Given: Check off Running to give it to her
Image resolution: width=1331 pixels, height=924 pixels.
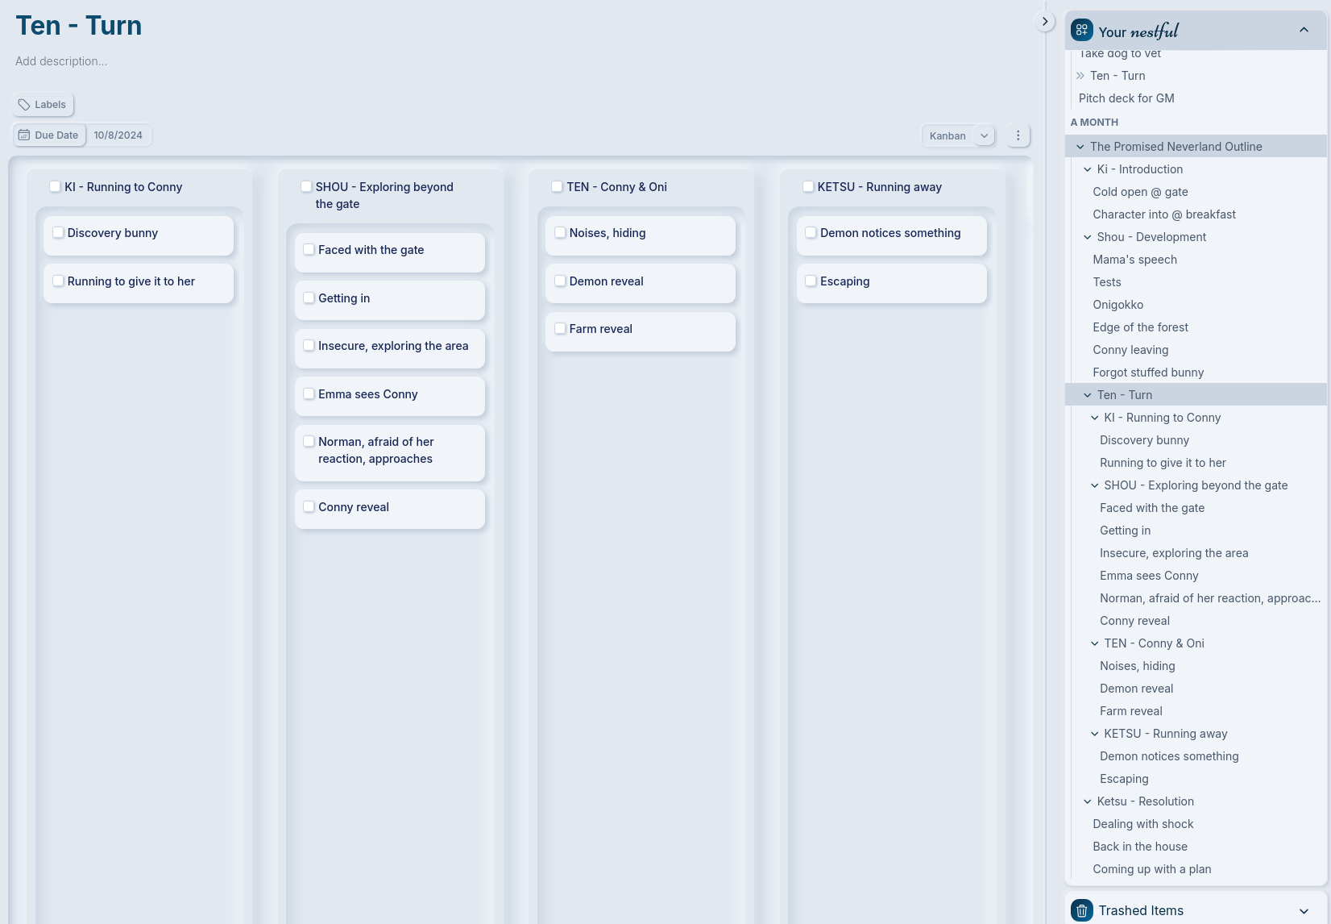Looking at the screenshot, I should pos(58,281).
